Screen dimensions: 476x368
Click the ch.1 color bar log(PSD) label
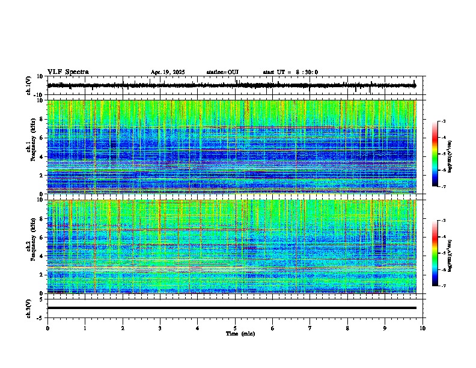(450, 156)
